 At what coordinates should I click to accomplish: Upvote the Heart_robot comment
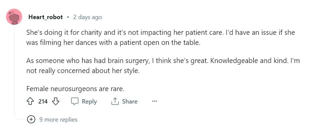(30, 102)
